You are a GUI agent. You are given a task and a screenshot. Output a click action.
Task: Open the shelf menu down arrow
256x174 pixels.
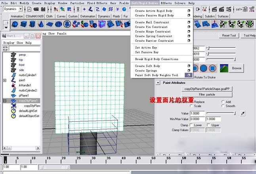click(6, 27)
